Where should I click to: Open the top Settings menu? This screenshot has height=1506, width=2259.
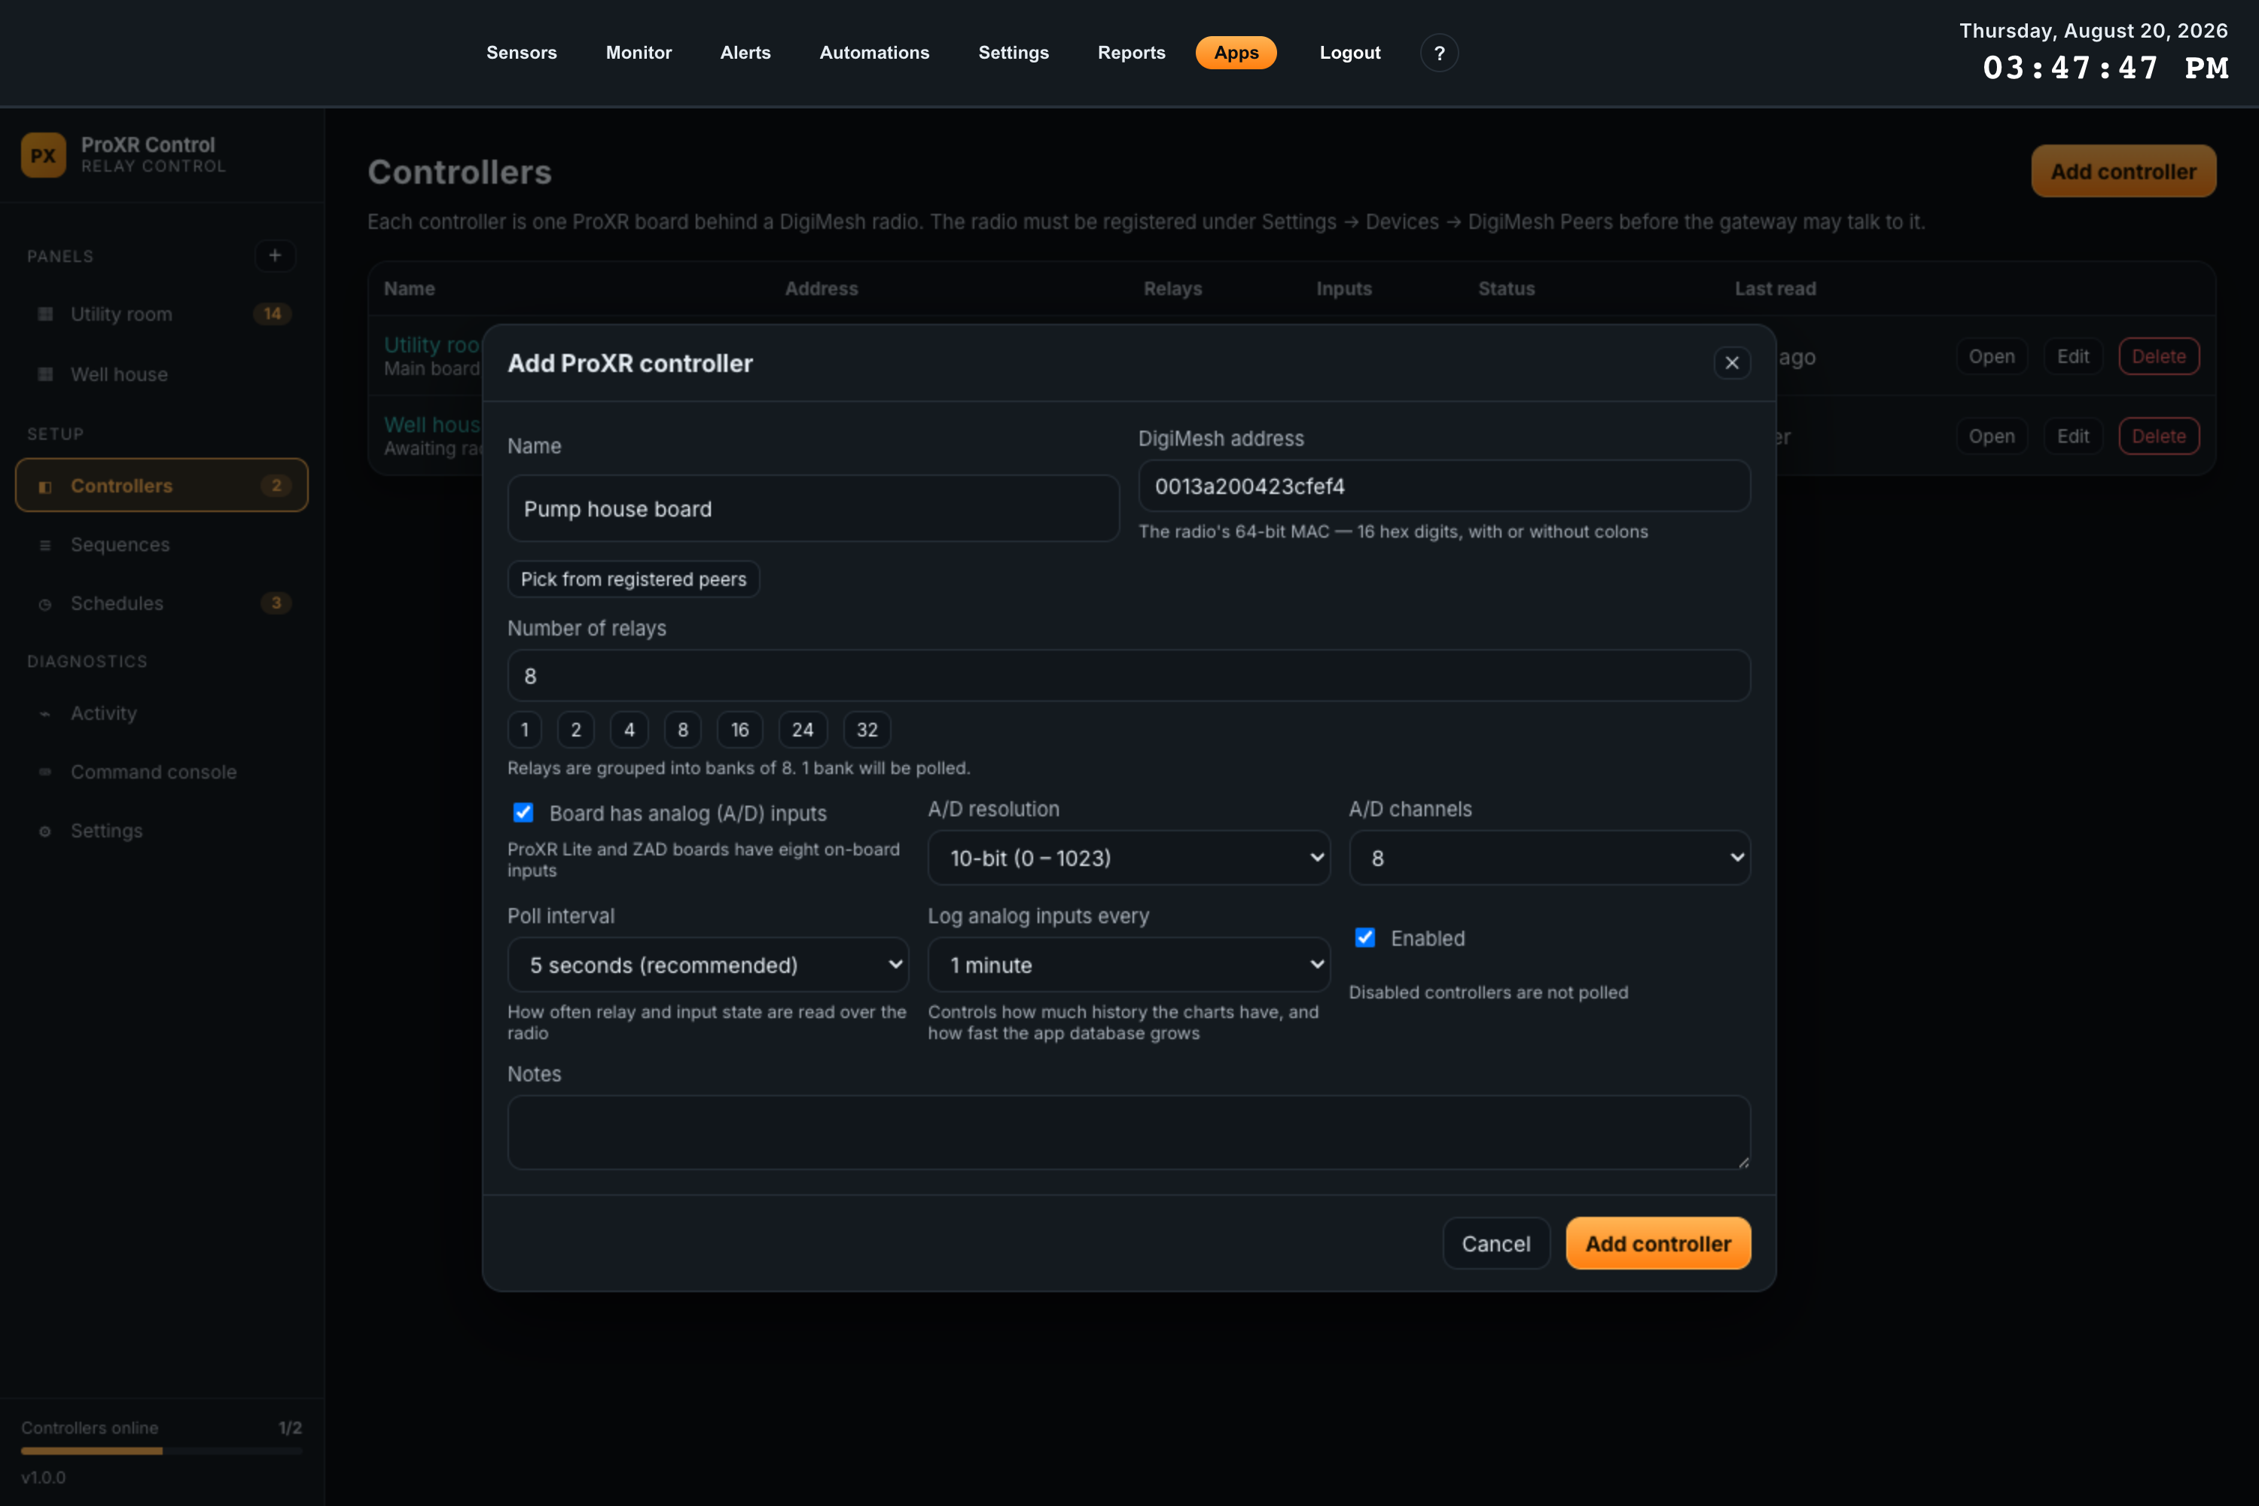[1014, 53]
